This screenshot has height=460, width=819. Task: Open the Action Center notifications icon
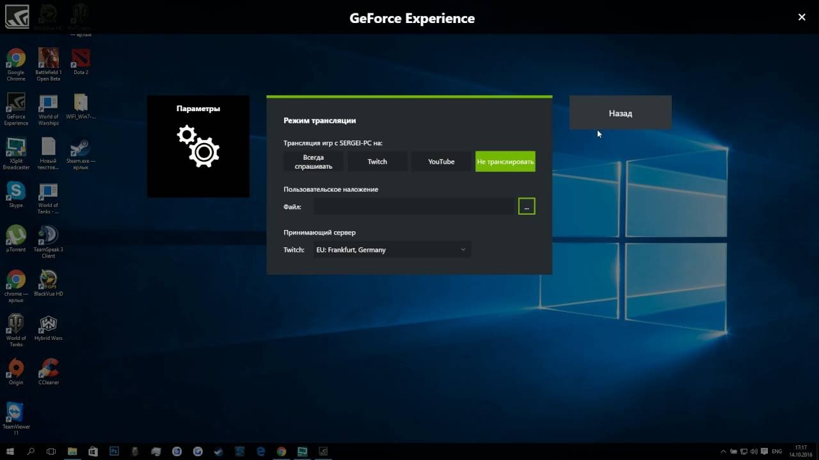point(765,452)
